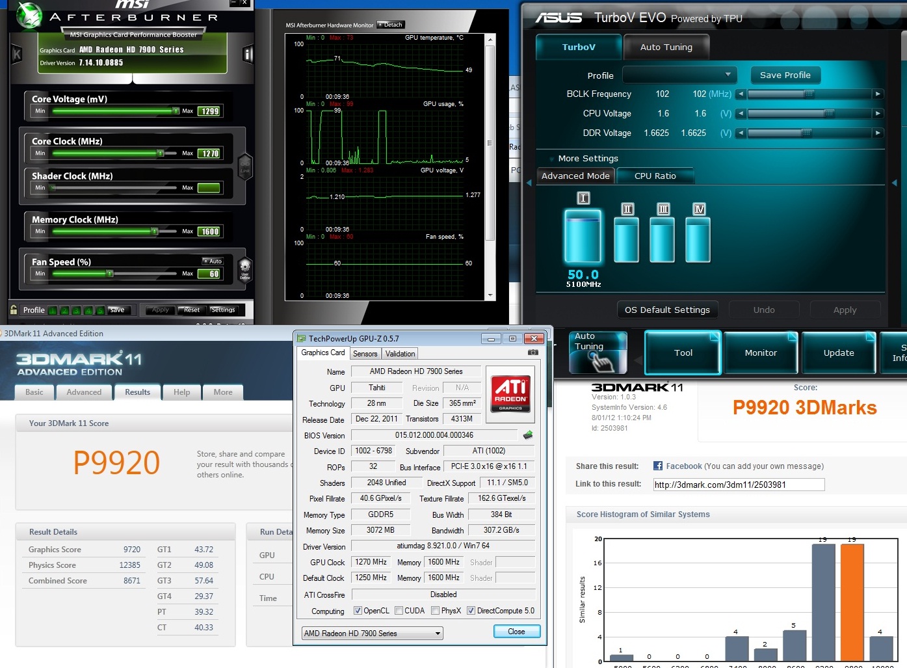Select the Advanced Mode tab in TurboV
This screenshot has height=668, width=907.
click(x=575, y=176)
